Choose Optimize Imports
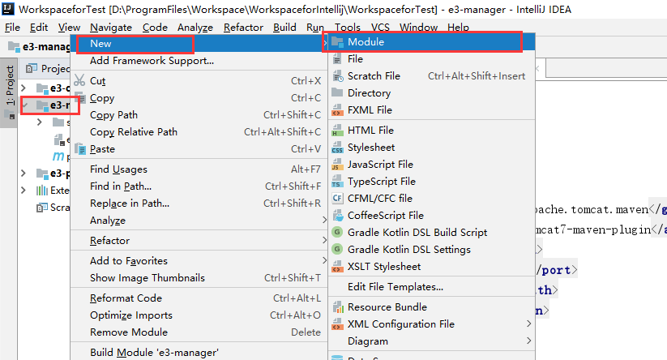667x360 pixels. coord(199,315)
